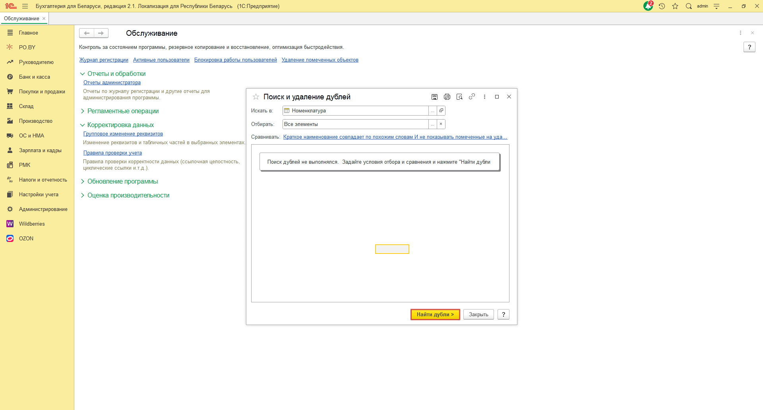Viewport: 763px width, 410px height.
Task: Open the Банк и касса menu section
Action: point(35,77)
